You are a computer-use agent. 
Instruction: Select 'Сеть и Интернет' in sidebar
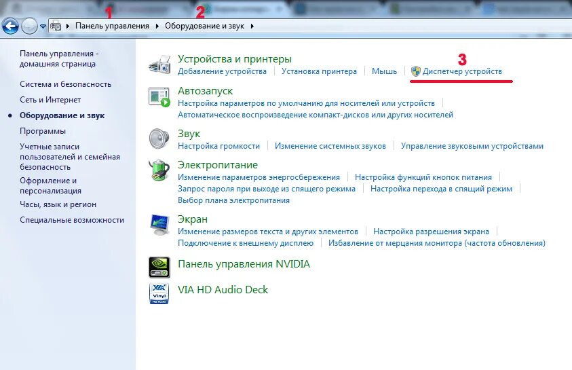pyautogui.click(x=50, y=100)
